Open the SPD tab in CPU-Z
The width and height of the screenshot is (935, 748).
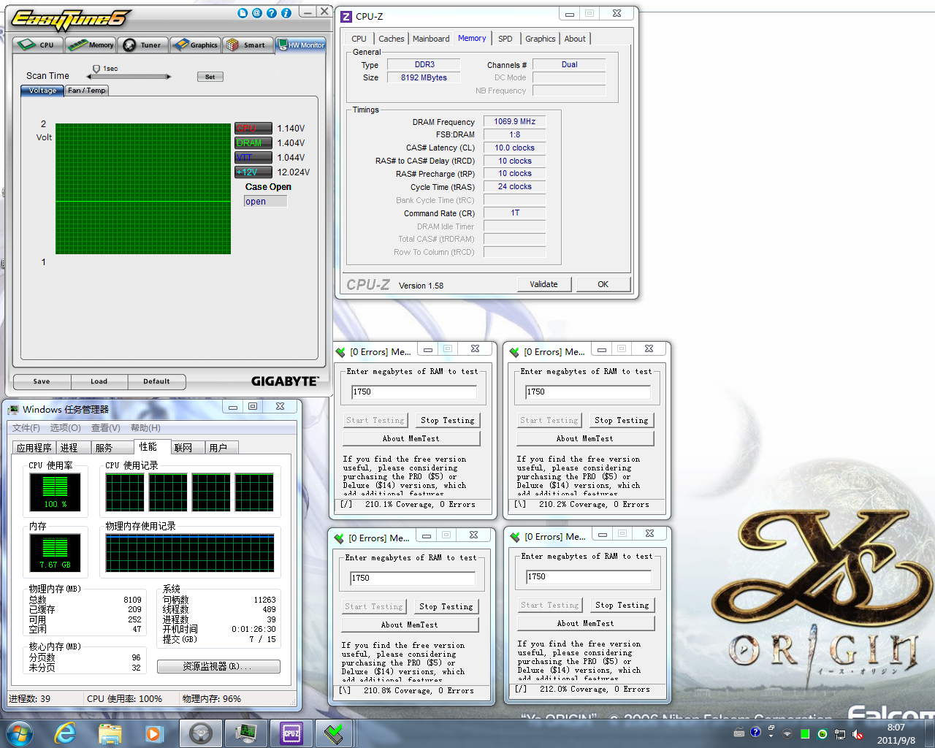pos(505,39)
